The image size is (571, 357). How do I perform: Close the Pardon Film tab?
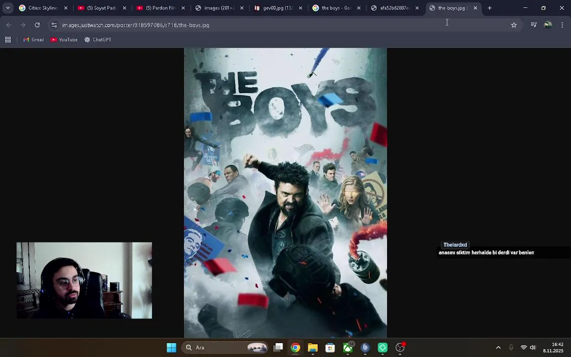pyautogui.click(x=183, y=7)
